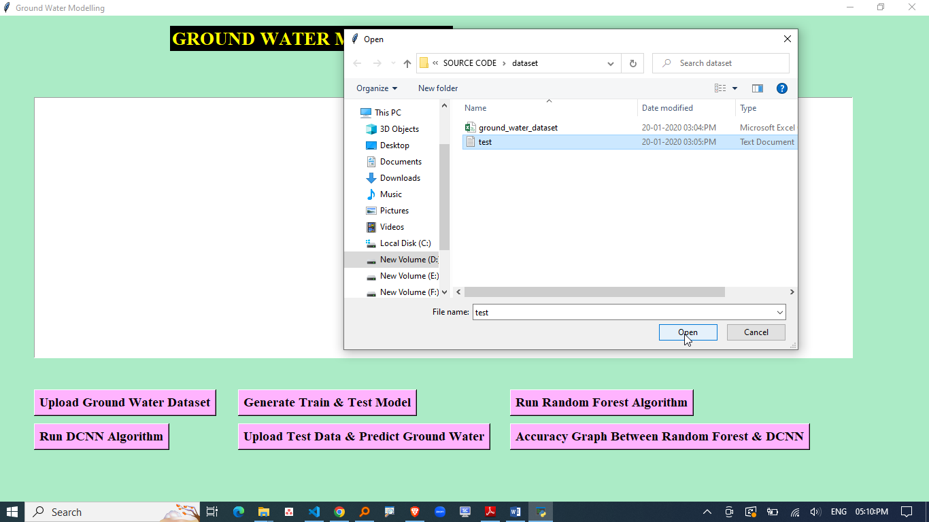Open Task View on the taskbar

(x=212, y=512)
